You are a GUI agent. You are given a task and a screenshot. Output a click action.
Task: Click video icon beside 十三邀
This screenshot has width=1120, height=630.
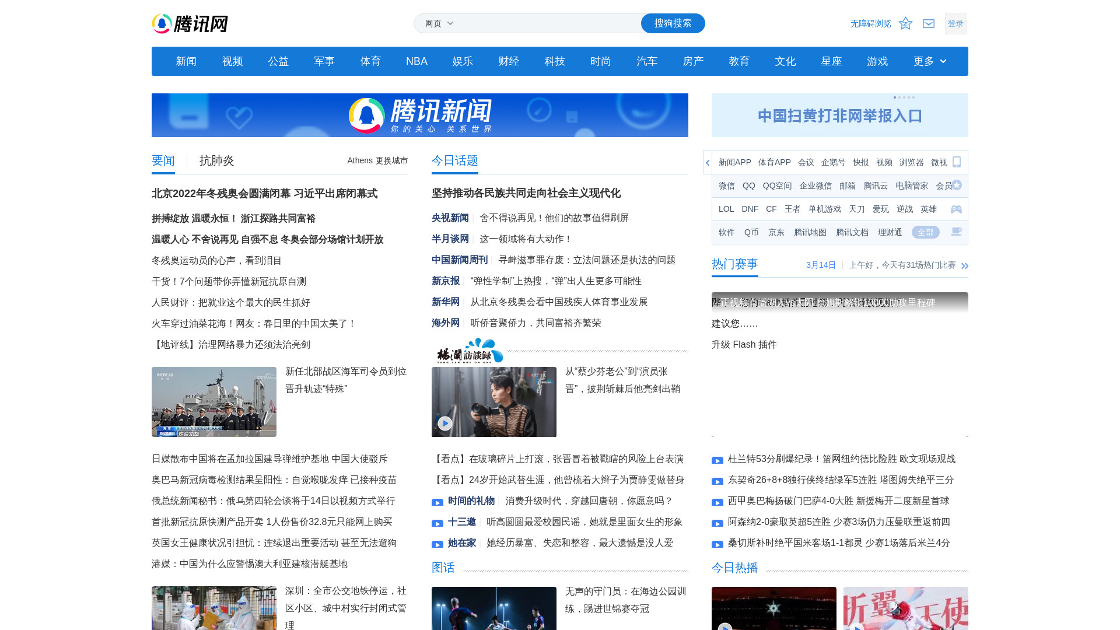coord(437,523)
